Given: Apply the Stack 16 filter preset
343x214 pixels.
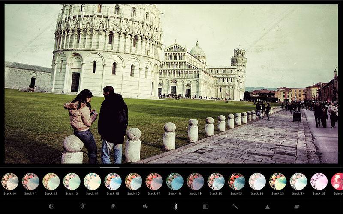Looking at the screenshot, I should click(133, 181).
